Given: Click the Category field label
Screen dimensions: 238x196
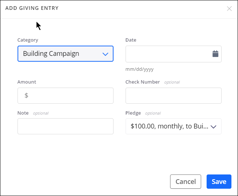Looking at the screenshot, I should click(x=28, y=40).
